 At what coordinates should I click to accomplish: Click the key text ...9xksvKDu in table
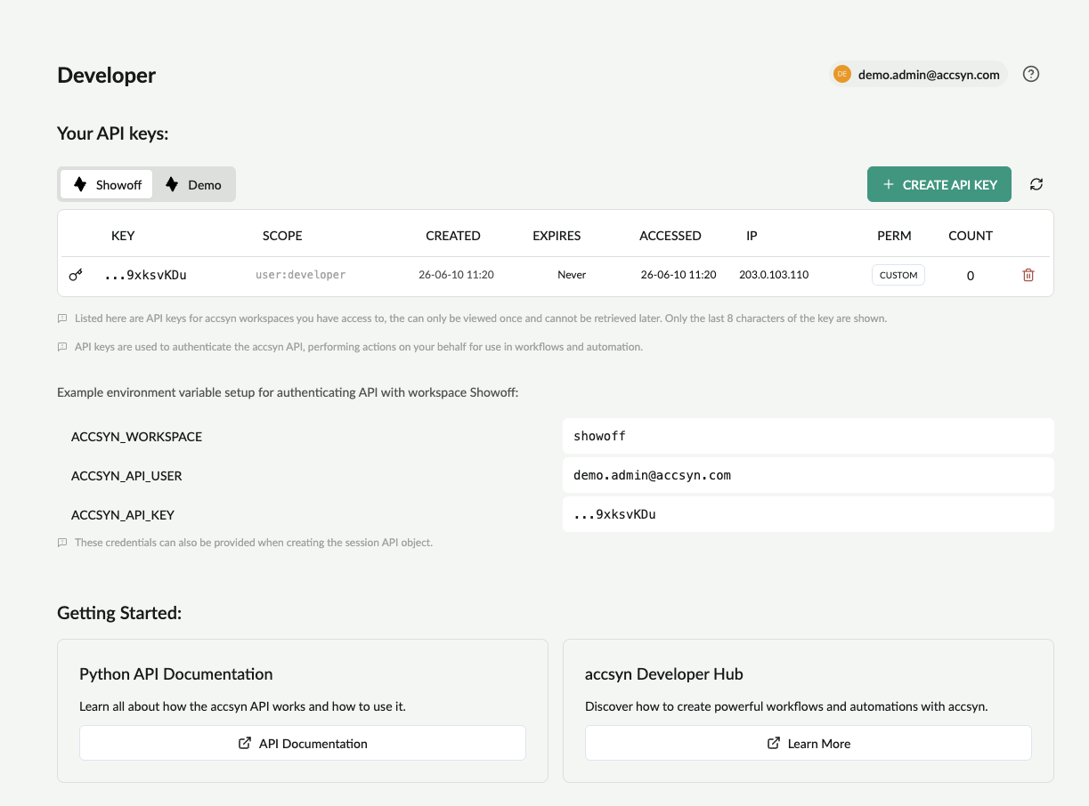tap(145, 275)
